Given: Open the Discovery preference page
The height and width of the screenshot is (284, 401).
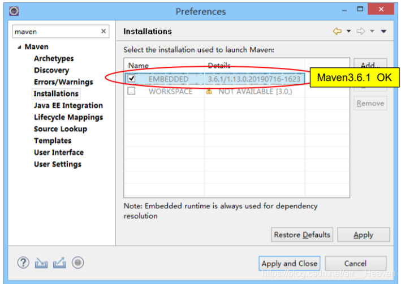Looking at the screenshot, I should coord(51,70).
